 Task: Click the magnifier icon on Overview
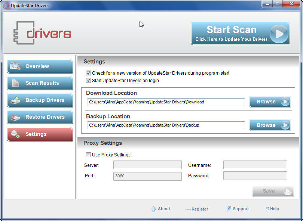click(15, 66)
